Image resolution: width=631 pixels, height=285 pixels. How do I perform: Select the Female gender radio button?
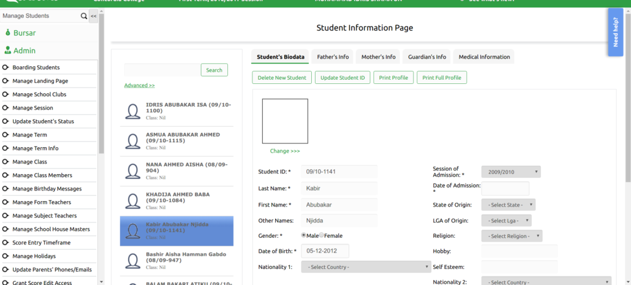(x=322, y=235)
